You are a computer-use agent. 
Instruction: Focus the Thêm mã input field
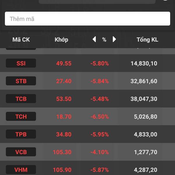[87, 19]
